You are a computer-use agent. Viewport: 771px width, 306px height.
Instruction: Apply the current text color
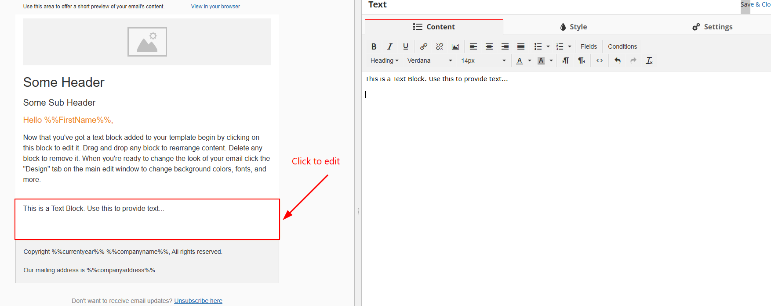click(x=520, y=60)
